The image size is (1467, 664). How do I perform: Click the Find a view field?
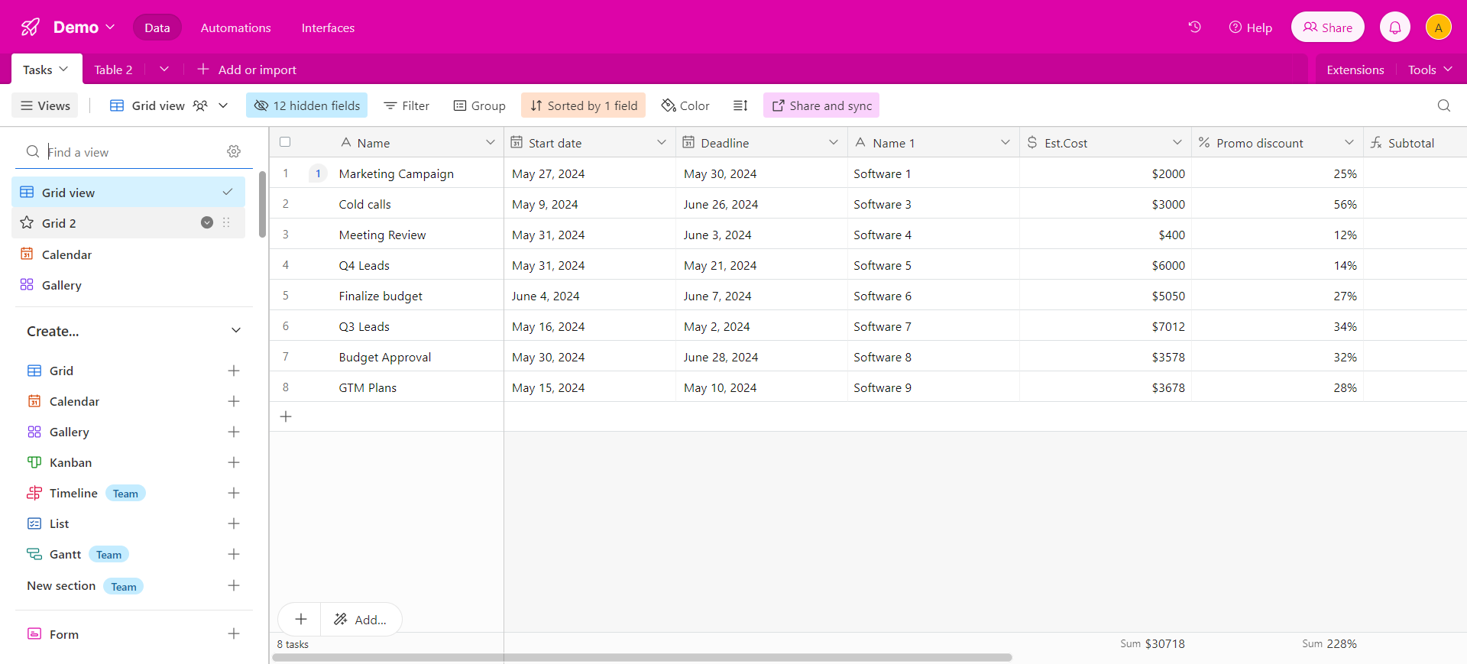[x=134, y=151]
